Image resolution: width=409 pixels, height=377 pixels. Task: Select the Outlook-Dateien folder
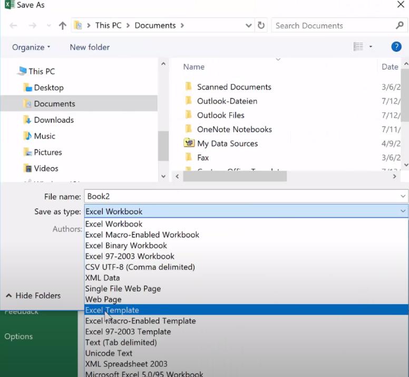(x=227, y=101)
